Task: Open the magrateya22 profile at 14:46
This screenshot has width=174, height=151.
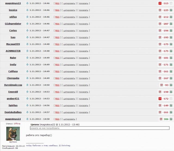Action: click(x=13, y=3)
